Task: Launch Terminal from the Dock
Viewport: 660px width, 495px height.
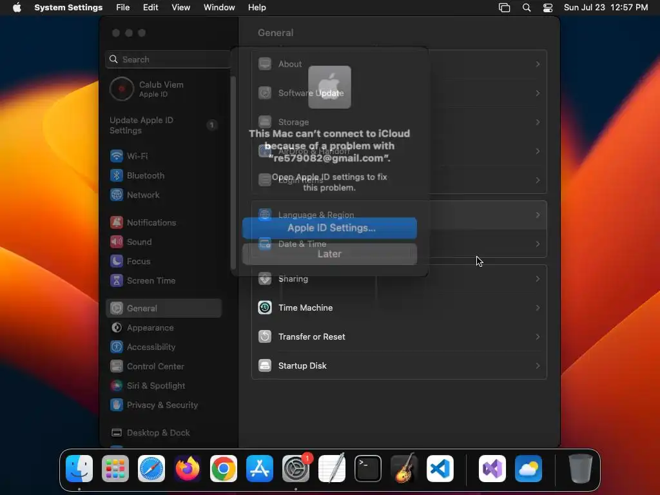Action: pos(368,469)
